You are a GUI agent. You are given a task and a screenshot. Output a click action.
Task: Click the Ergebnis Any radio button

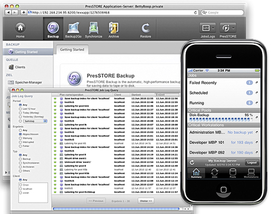point(20,130)
